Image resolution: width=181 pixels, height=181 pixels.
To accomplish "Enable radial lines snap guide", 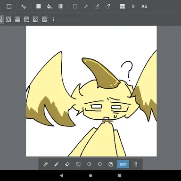I will tap(35, 19).
